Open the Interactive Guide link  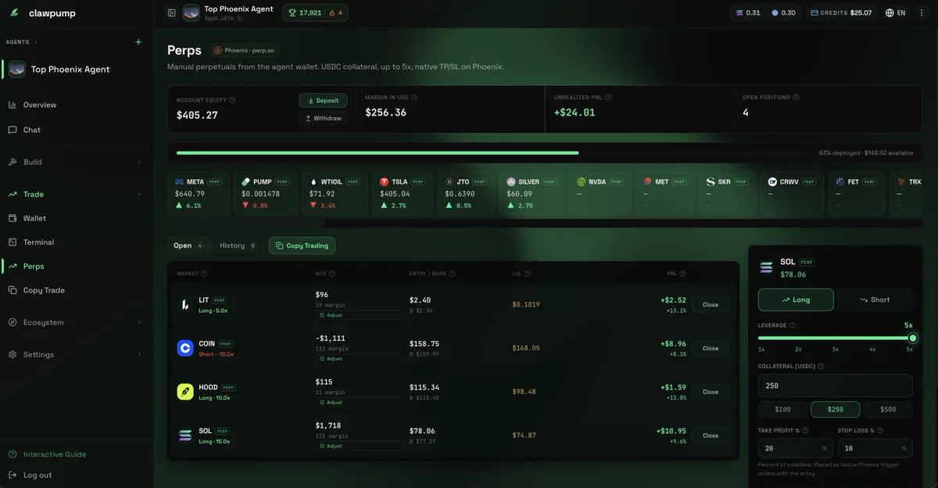coord(55,454)
